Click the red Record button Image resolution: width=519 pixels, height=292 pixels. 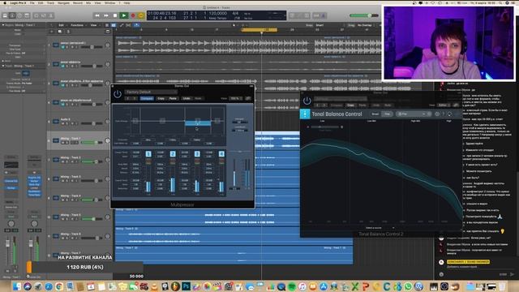[133, 15]
